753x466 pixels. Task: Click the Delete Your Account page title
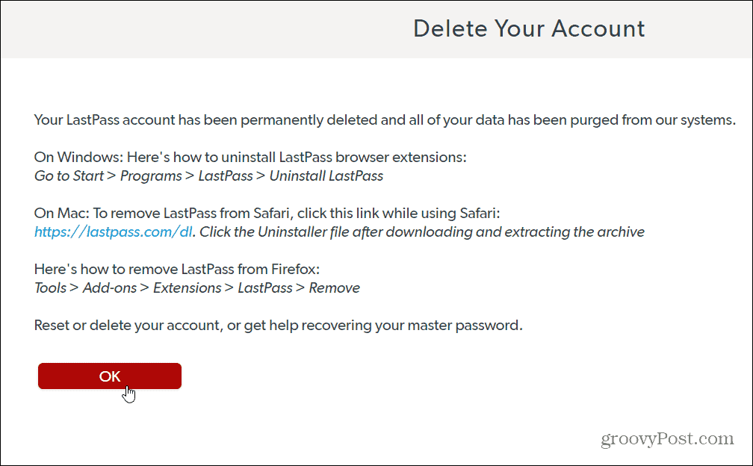(529, 28)
